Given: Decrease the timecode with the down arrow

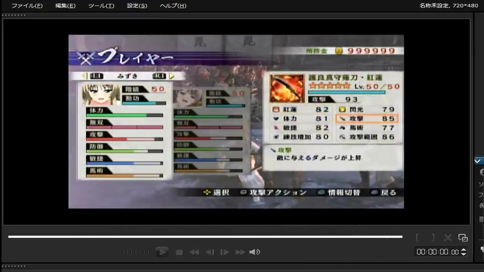Looking at the screenshot, I should click(463, 254).
